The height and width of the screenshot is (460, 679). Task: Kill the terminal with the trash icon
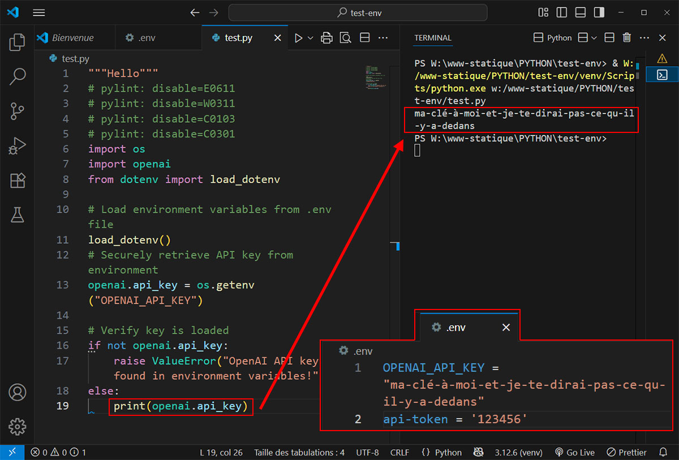tap(627, 38)
